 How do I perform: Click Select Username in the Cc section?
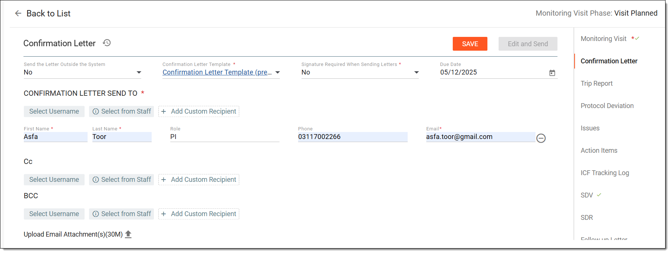[54, 180]
